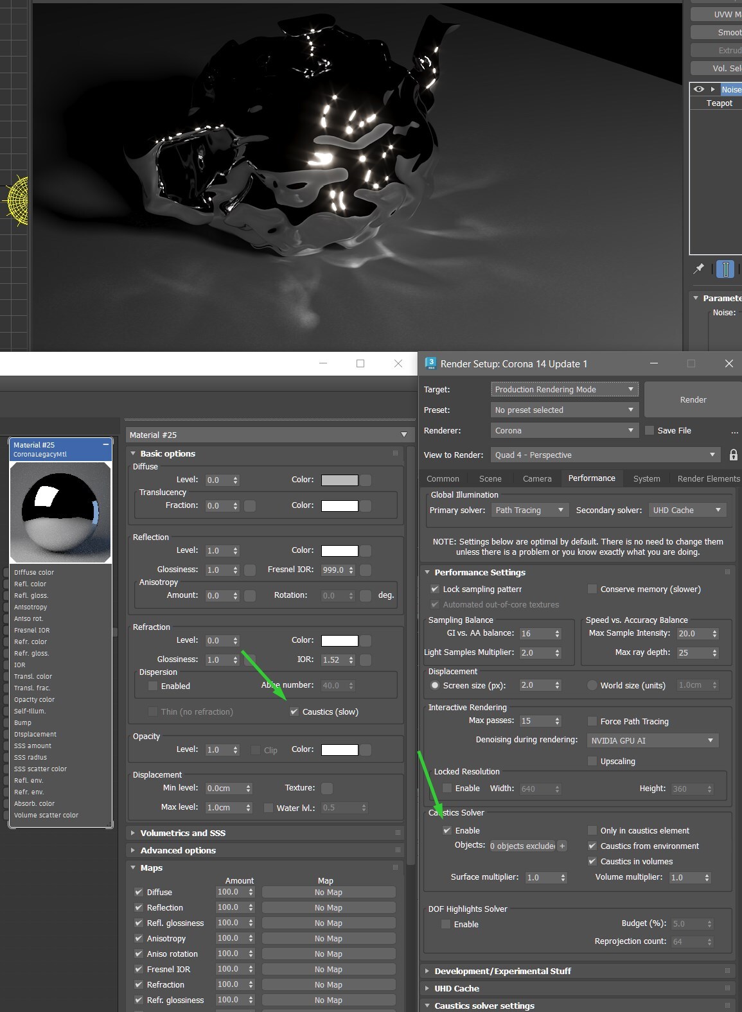
Task: Click the Diffuse No Map button
Action: click(x=328, y=892)
